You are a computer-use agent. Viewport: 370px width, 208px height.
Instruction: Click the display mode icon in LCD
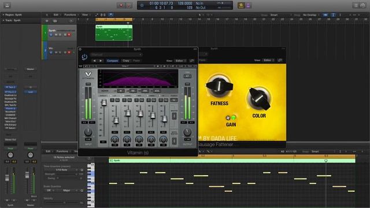(x=142, y=5)
